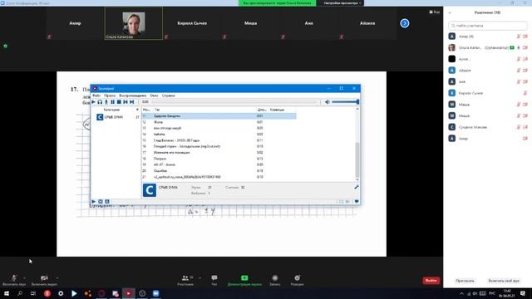Select Аня in participants list
The image size is (532, 299).
coord(488,81)
